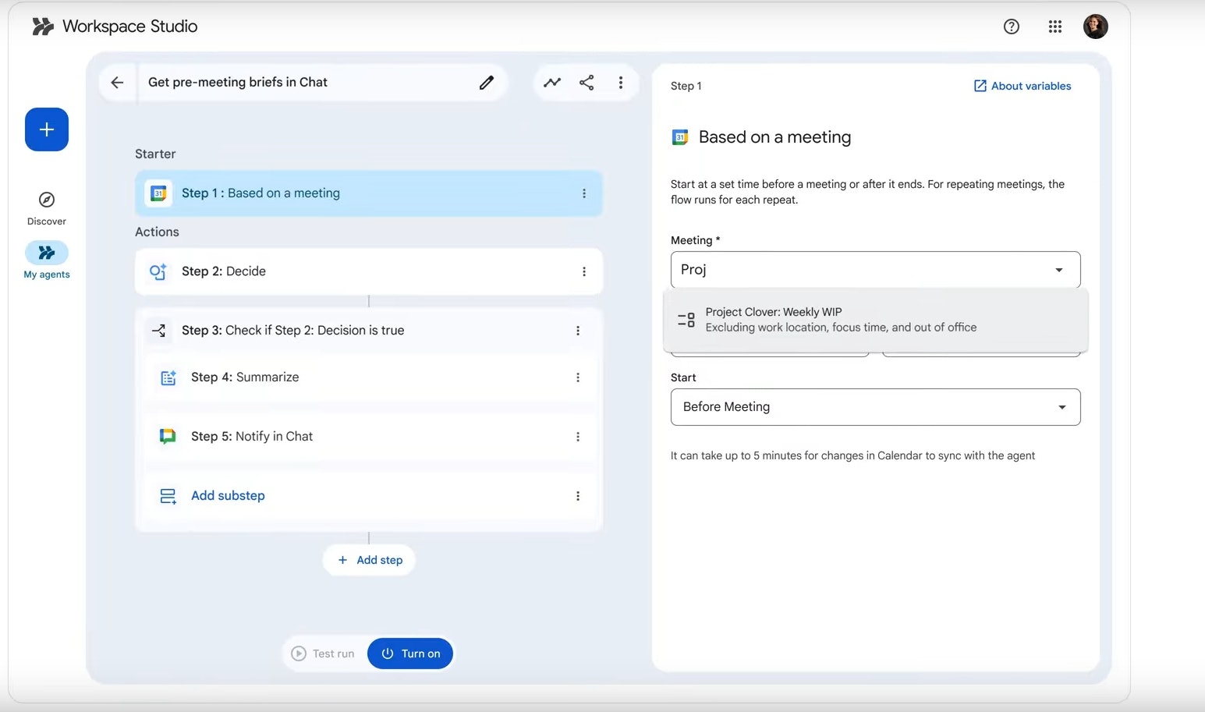
Task: Click the My agents label
Action: click(x=47, y=275)
